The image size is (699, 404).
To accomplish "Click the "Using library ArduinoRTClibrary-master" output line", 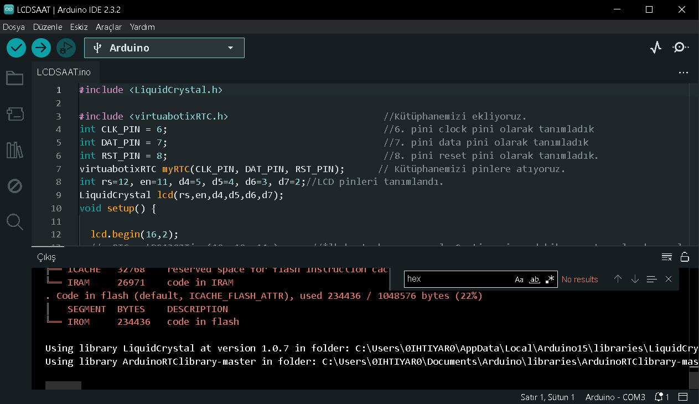I will point(372,361).
